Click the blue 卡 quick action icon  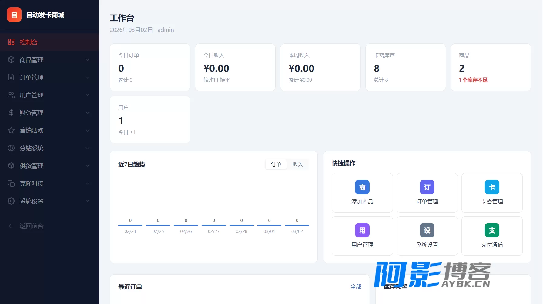[492, 187]
